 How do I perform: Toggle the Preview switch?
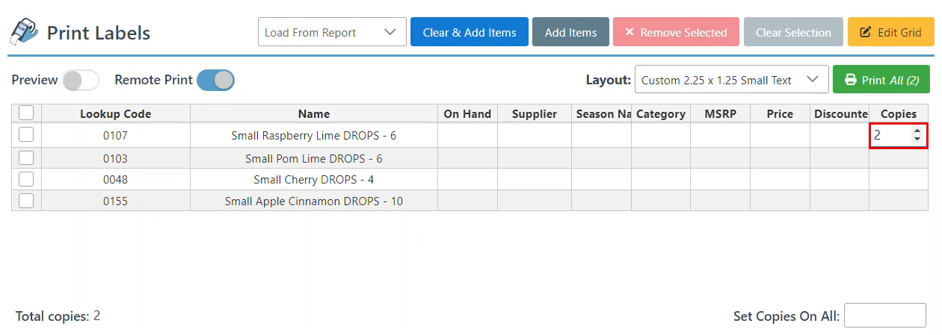[80, 80]
